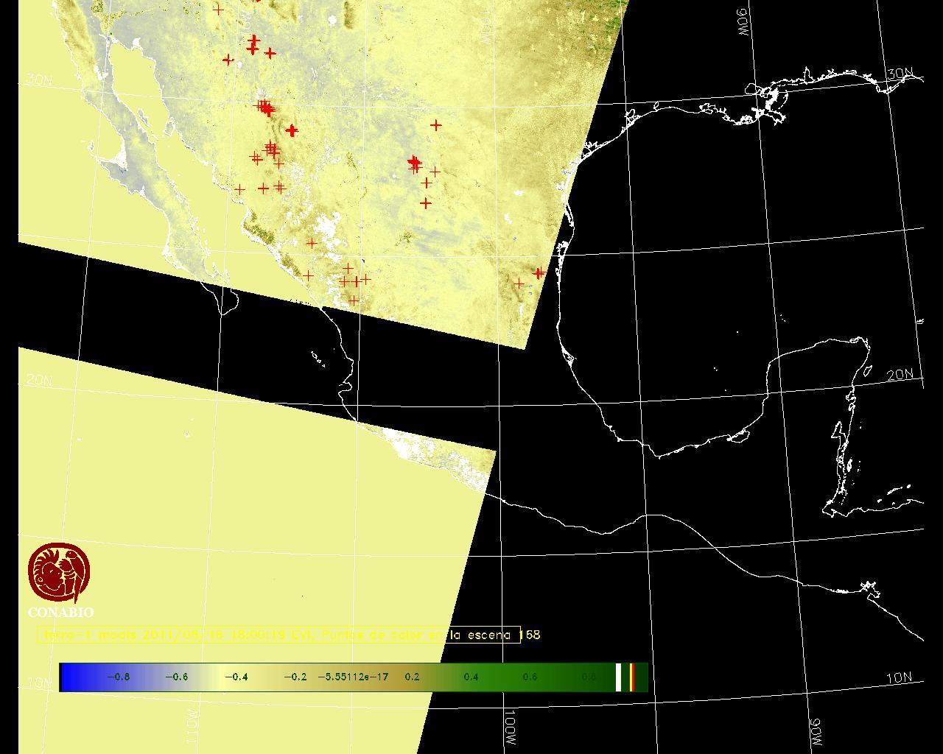Click the southernmost red hotspot cross marker
The height and width of the screenshot is (754, 943).
pyautogui.click(x=354, y=300)
